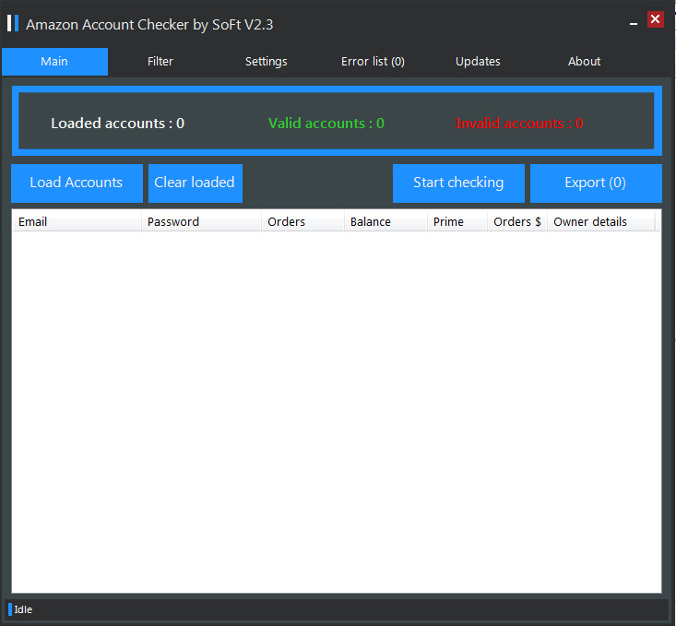This screenshot has height=626, width=676.
Task: Open the Filter tab
Action: click(x=160, y=62)
